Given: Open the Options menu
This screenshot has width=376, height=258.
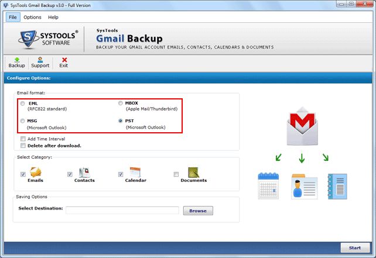Looking at the screenshot, I should [32, 17].
